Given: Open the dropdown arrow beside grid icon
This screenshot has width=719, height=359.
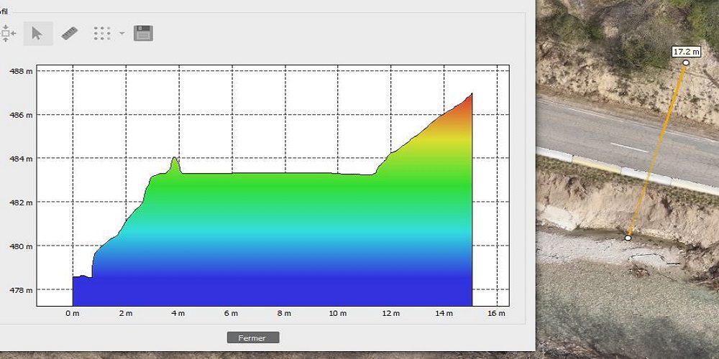Looking at the screenshot, I should point(122,33).
